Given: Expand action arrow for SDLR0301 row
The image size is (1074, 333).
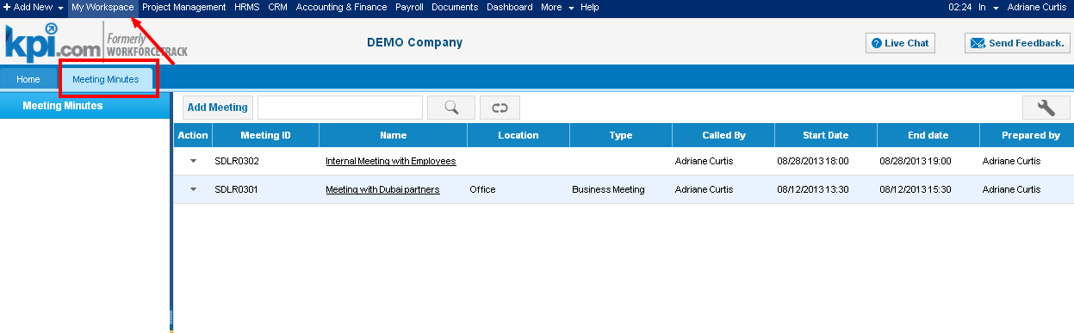Looking at the screenshot, I should [193, 189].
